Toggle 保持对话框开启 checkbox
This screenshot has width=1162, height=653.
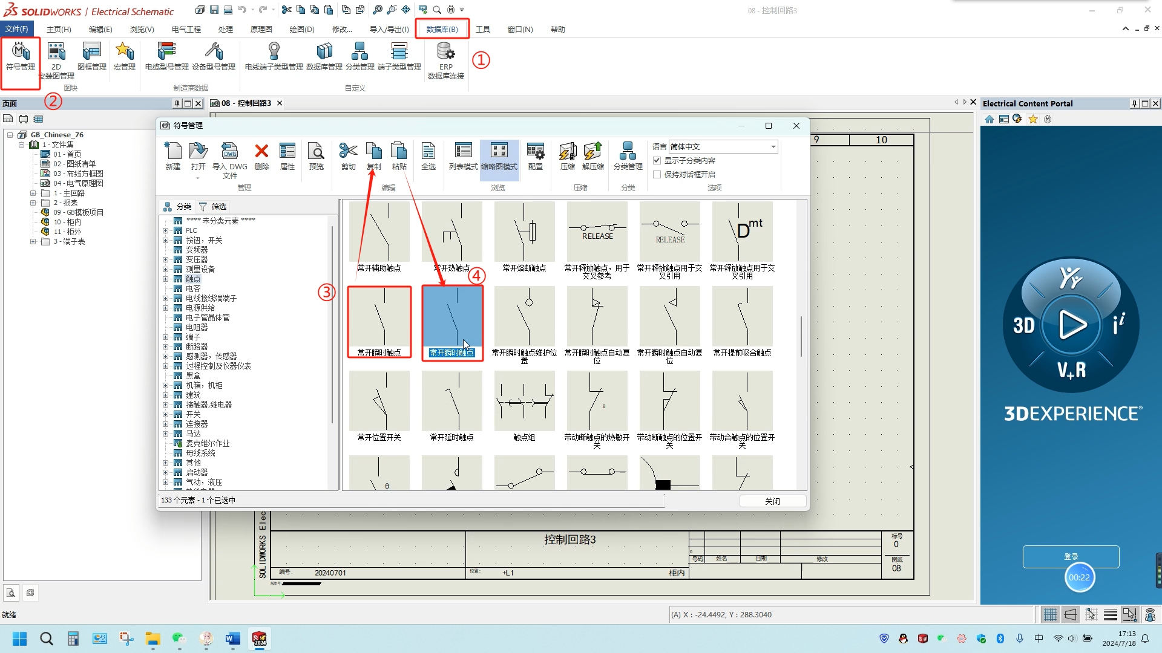657,174
